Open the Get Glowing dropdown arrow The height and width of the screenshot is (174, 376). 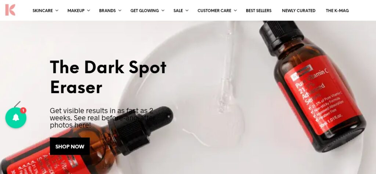[163, 11]
